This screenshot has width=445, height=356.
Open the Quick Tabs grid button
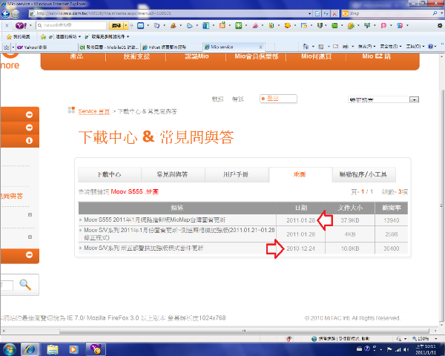pos(7,47)
